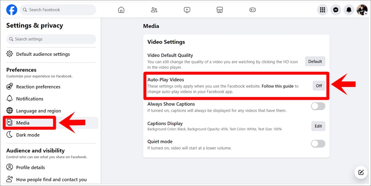This screenshot has height=186, width=371.
Task: Click the 'Settings & privacy' heading
Action: click(x=35, y=26)
